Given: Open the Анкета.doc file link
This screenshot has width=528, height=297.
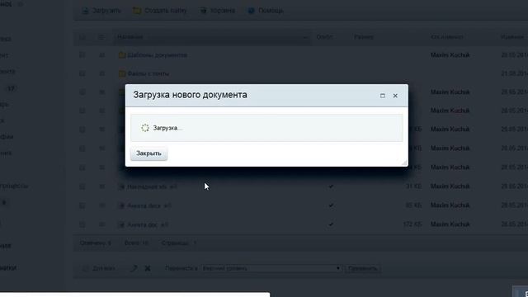Looking at the screenshot, I should pos(143,224).
